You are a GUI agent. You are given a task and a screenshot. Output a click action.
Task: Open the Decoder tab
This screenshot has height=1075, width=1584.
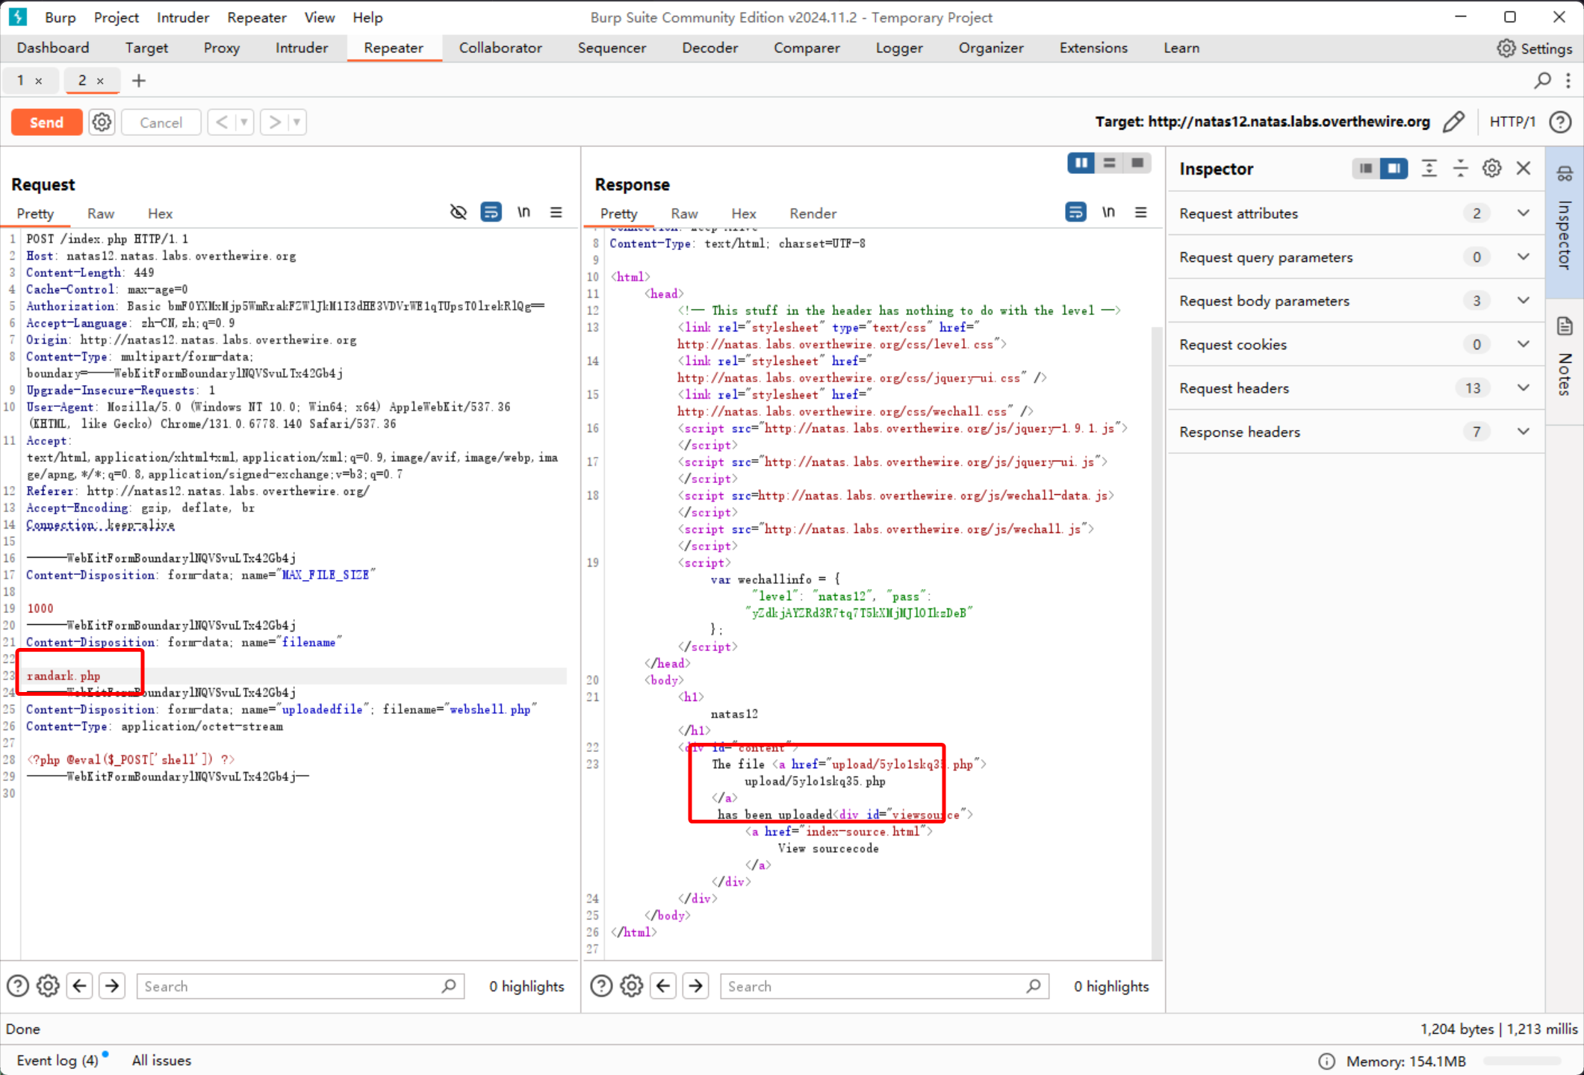pos(709,48)
